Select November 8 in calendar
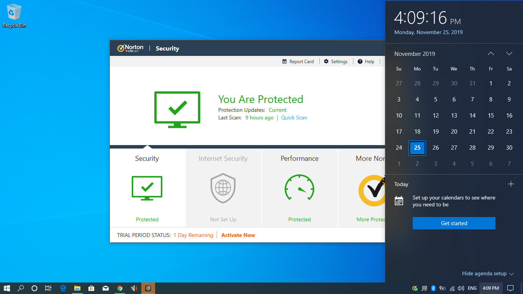 click(491, 100)
